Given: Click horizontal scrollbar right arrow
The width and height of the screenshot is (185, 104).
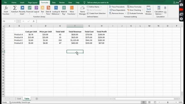Looking at the screenshot, I should (x=179, y=99).
